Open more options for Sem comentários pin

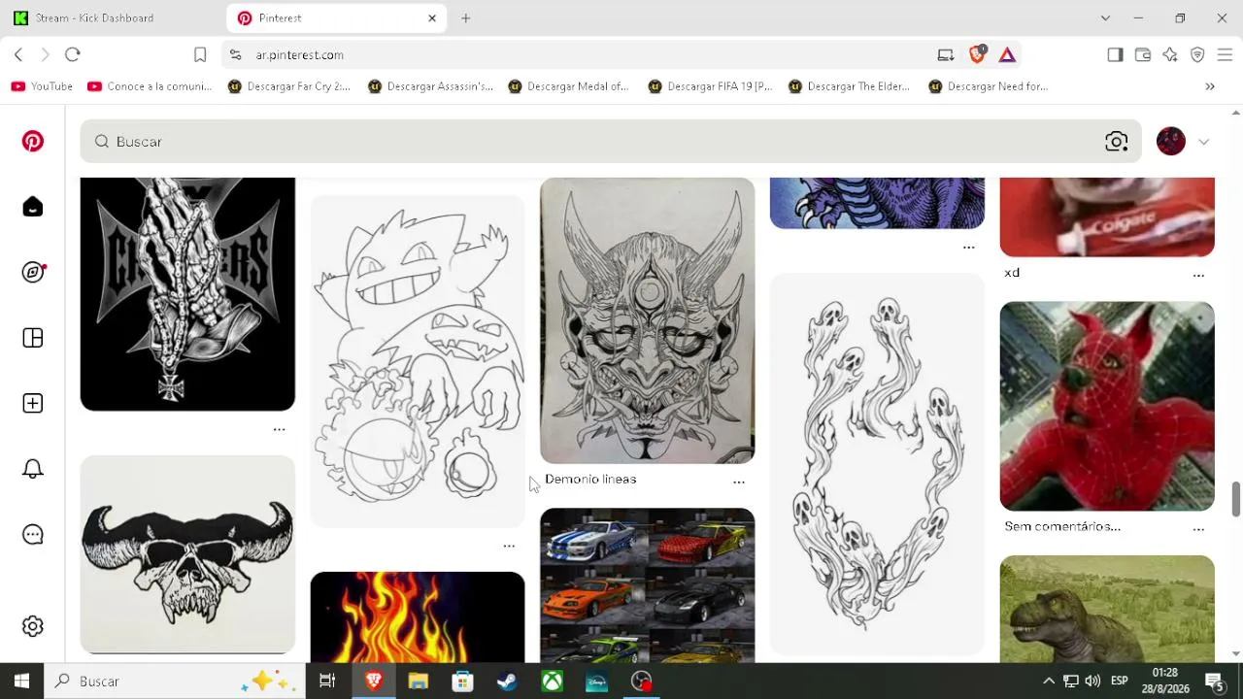[1198, 529]
